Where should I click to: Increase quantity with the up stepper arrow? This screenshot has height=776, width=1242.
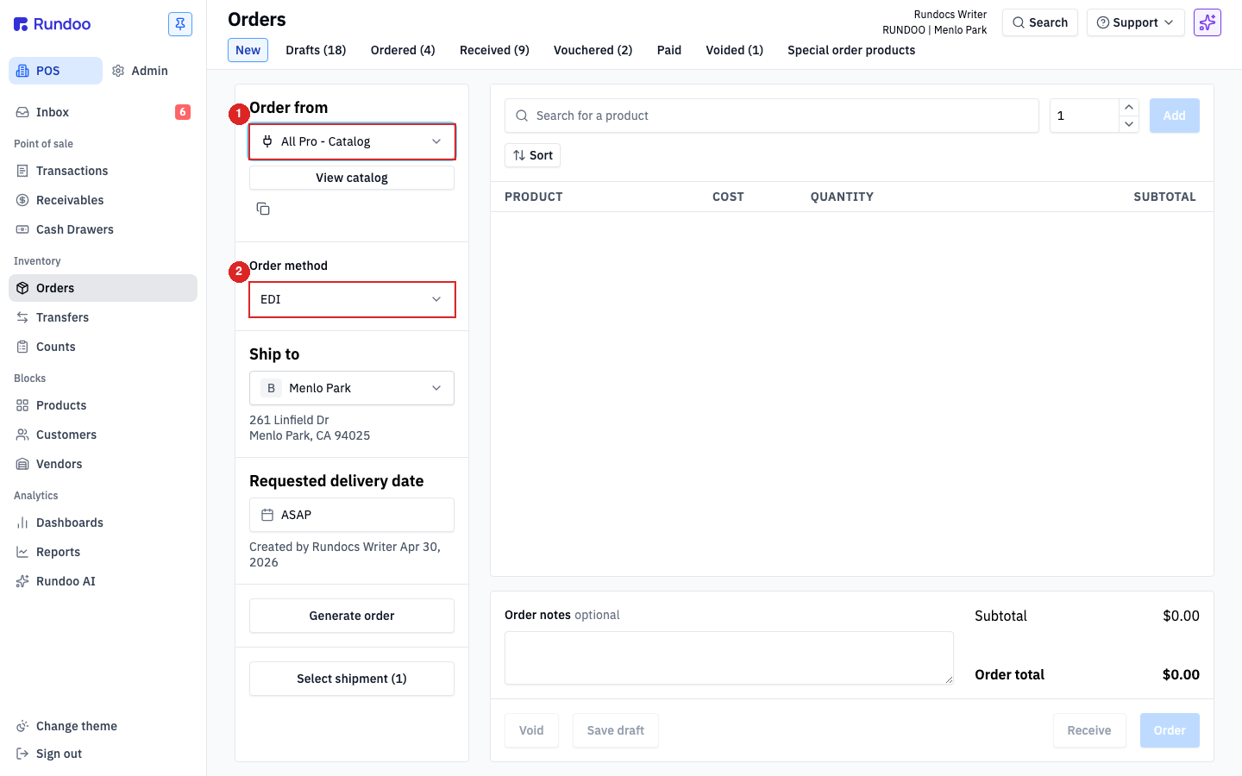(1129, 107)
